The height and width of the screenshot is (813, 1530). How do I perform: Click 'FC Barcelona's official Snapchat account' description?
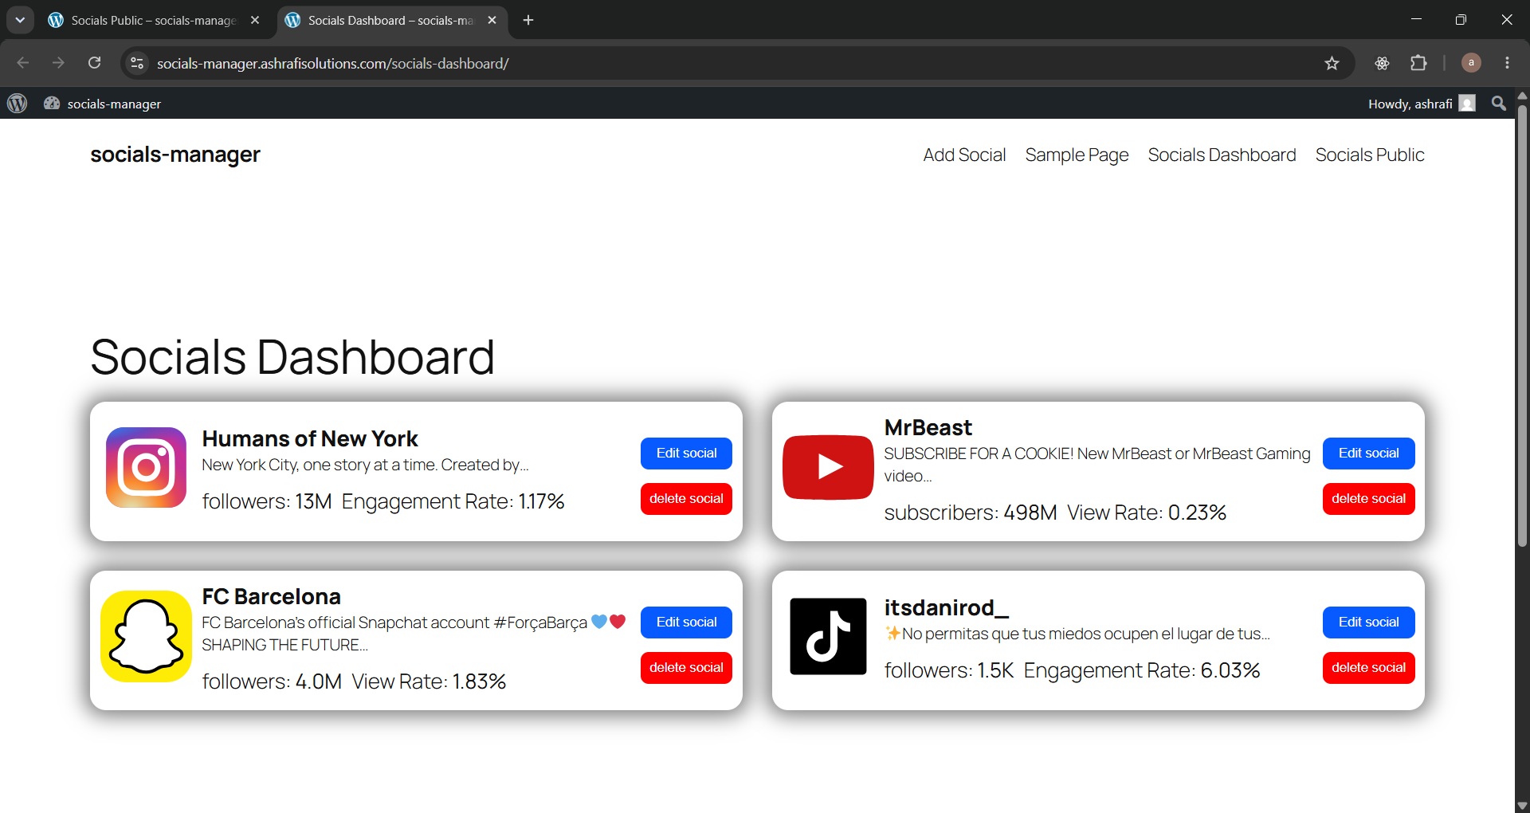coord(414,634)
